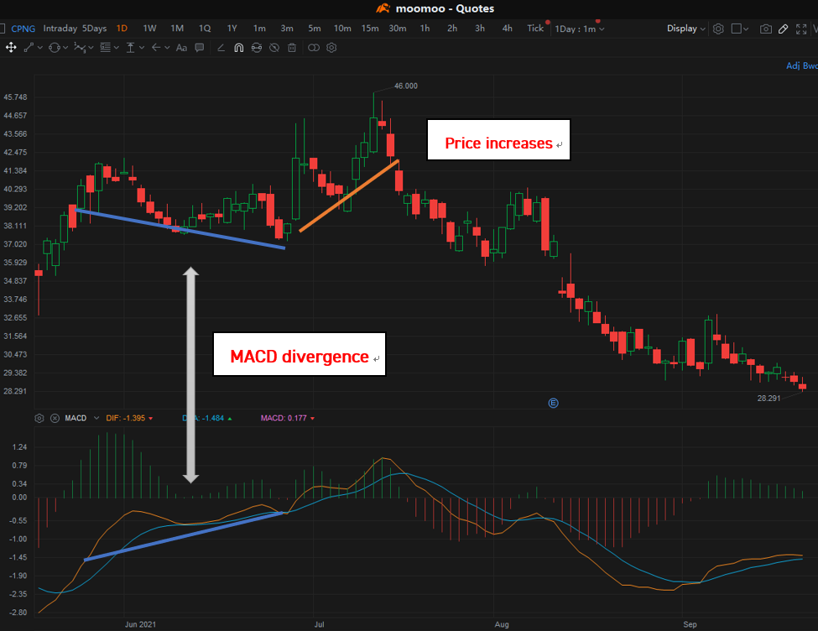Remove the MACD indicator panel

click(55, 418)
